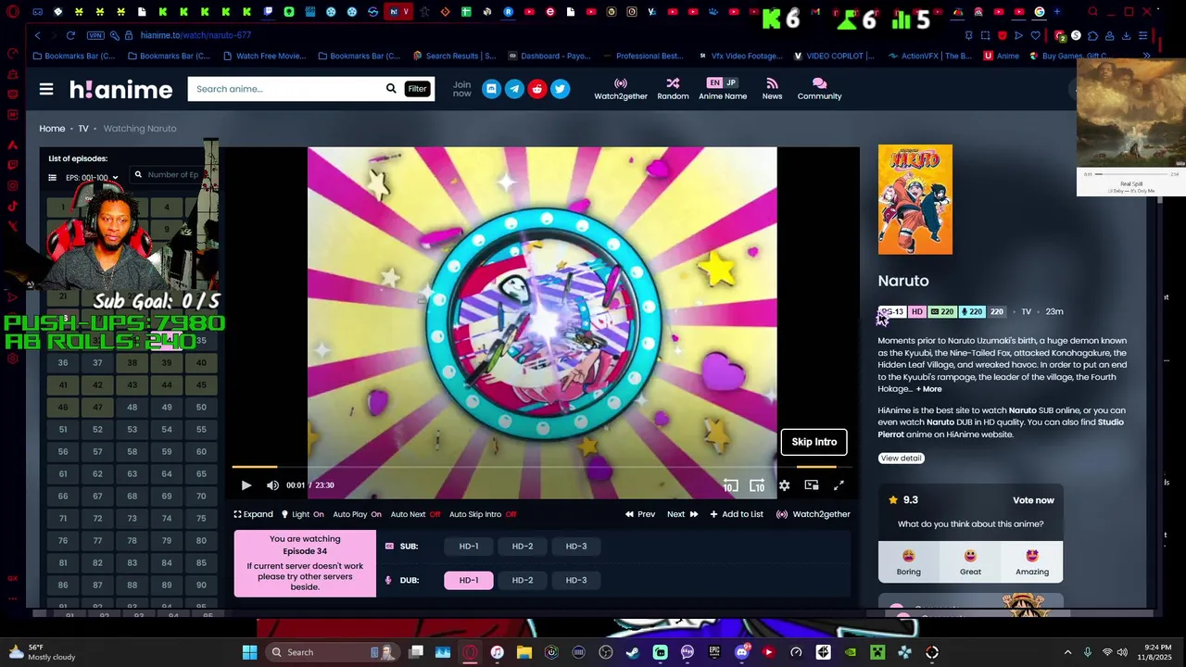Open Watch Free Movie bookmark
1186x667 pixels.
tap(263, 56)
